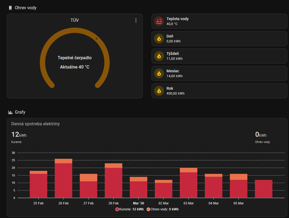Click the thermostat target temperature slider handle
Screen dimensions: 289x218
[97, 39]
